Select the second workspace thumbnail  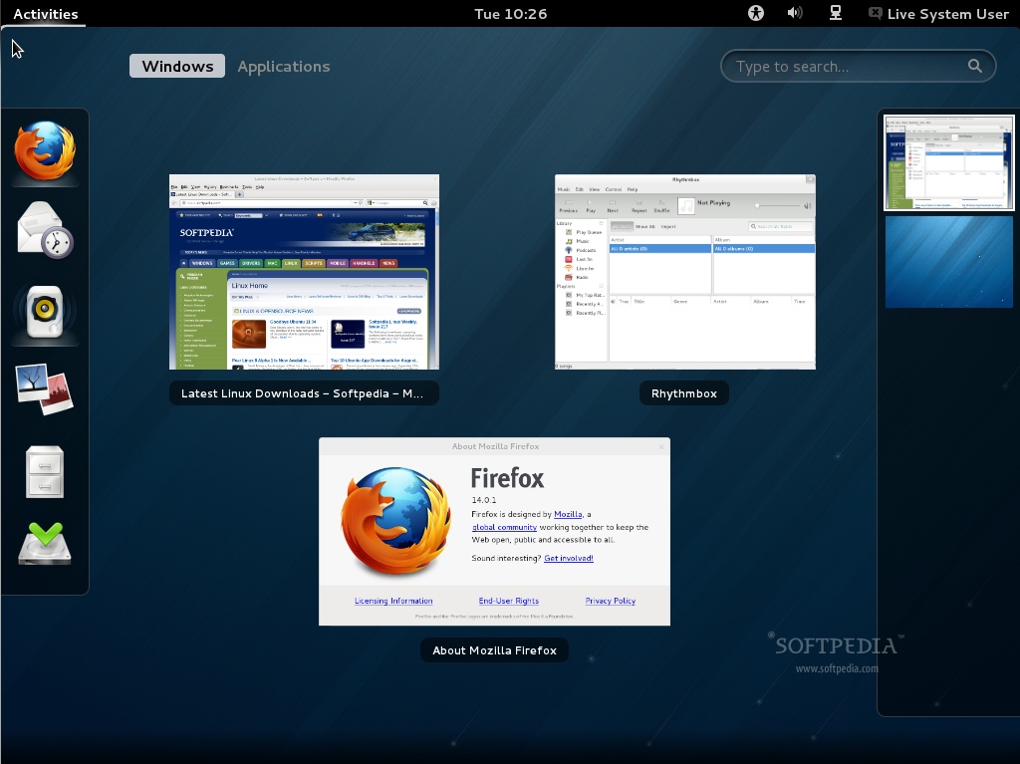pyautogui.click(x=947, y=262)
